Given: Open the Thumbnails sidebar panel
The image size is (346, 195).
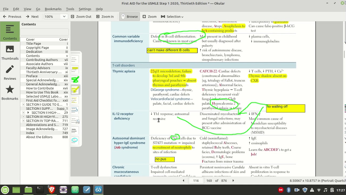Looking at the screenshot, I should [10, 53].
